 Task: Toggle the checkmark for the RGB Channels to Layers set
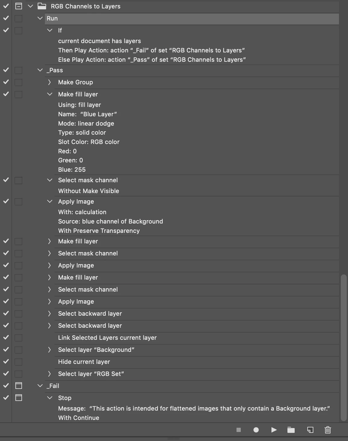coord(6,6)
